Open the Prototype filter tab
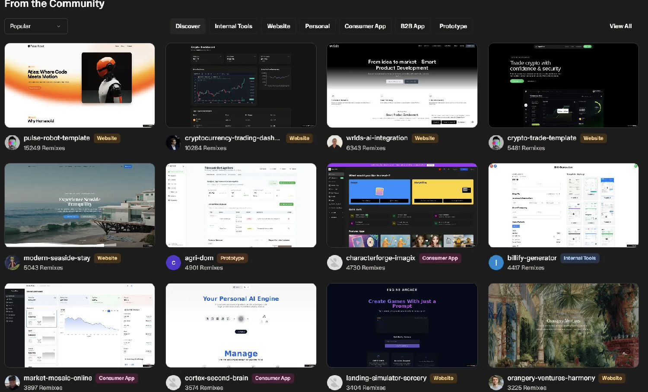This screenshot has height=392, width=648. pos(453,26)
